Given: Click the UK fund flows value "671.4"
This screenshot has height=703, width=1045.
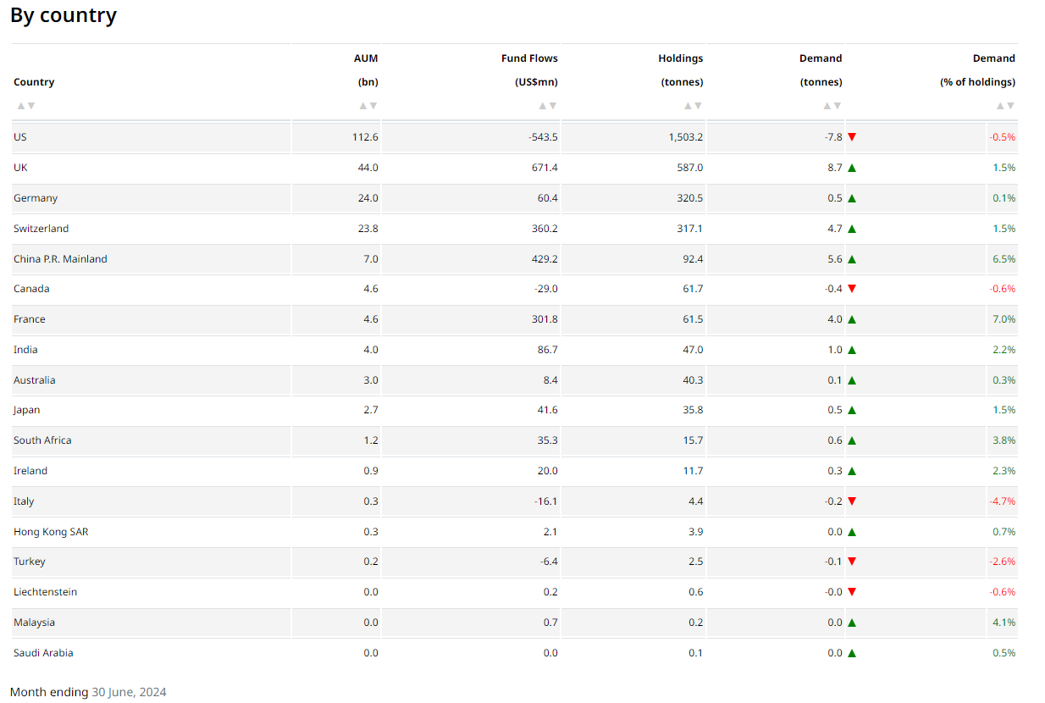Looking at the screenshot, I should click(x=545, y=168).
